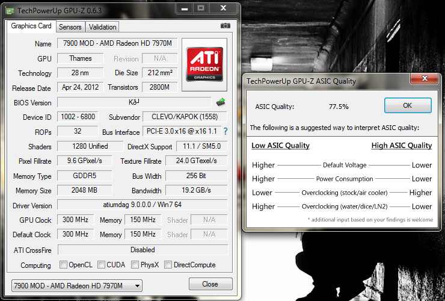This screenshot has height=301, width=445.
Task: Click the Driver Version value atiumdag 9.0.0.0
Action: (x=142, y=205)
